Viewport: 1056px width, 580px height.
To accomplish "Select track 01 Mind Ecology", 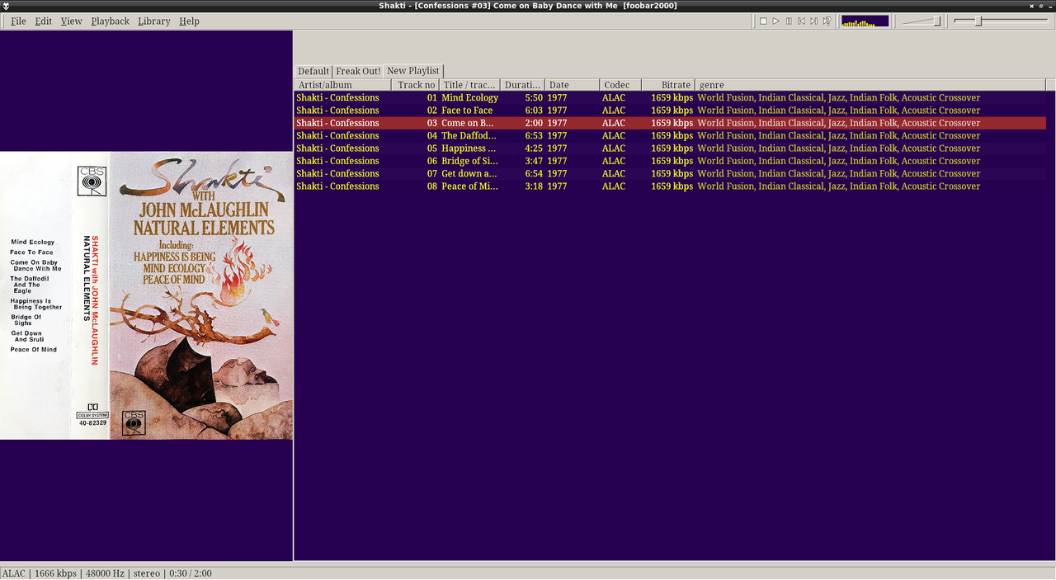I will click(x=670, y=98).
